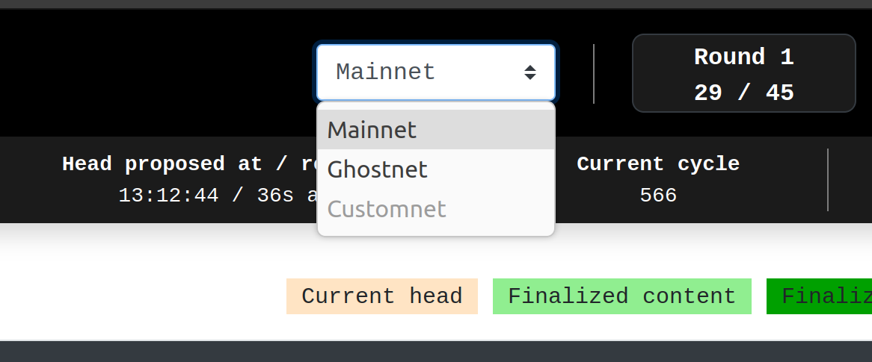Click the divider right of Current cycle

coord(828,180)
